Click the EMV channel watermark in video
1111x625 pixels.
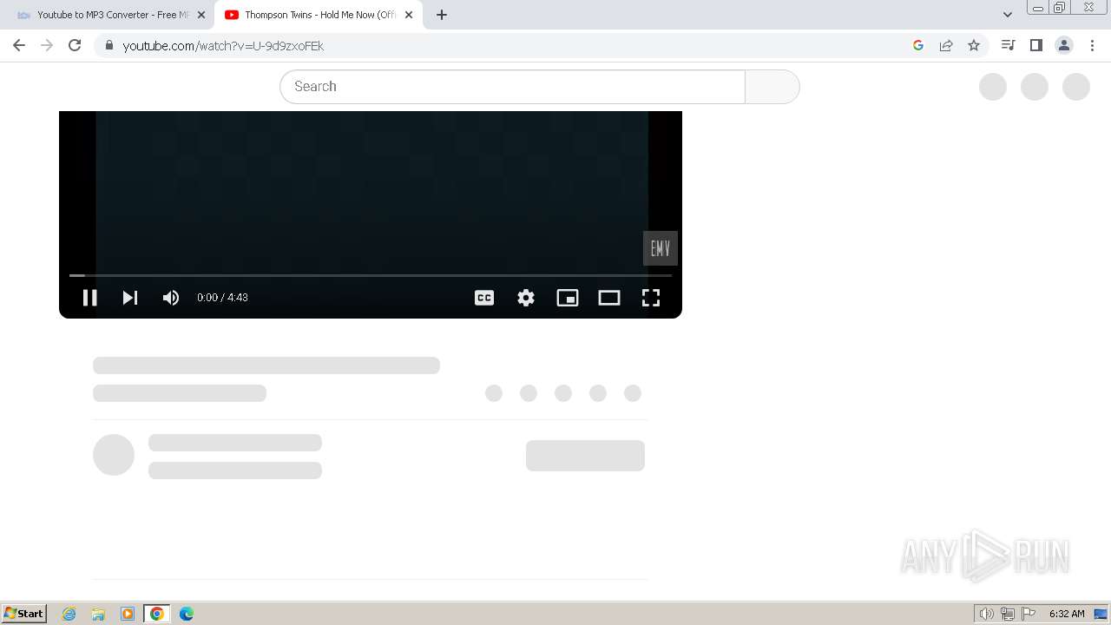coord(661,248)
